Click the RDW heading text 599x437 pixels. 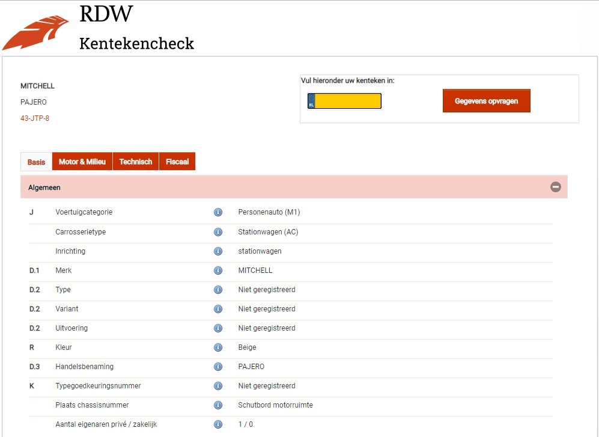tap(106, 14)
